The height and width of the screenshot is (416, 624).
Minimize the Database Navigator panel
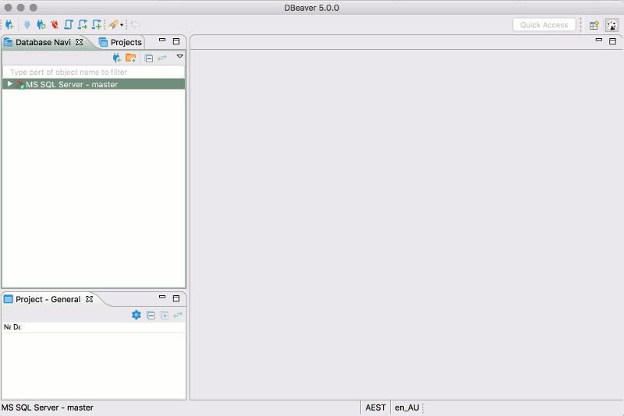[162, 41]
